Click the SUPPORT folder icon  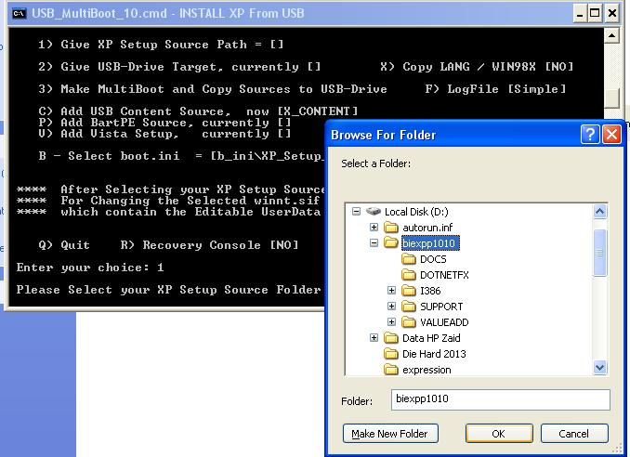tap(409, 307)
